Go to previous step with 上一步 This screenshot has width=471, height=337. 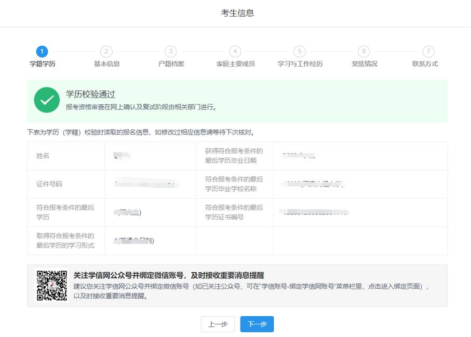click(218, 324)
